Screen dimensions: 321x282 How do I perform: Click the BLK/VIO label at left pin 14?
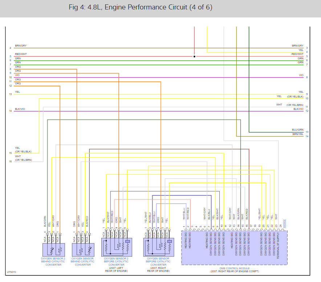coord(20,109)
